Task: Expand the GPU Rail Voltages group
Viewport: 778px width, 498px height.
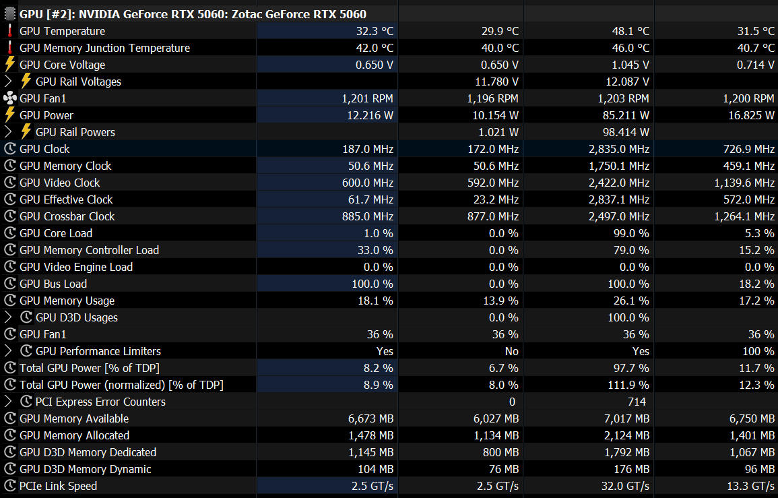Action: pos(8,82)
